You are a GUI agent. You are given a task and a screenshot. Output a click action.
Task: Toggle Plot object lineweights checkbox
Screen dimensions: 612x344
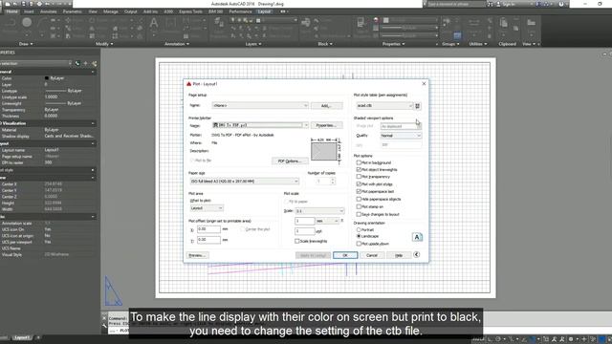click(x=359, y=170)
